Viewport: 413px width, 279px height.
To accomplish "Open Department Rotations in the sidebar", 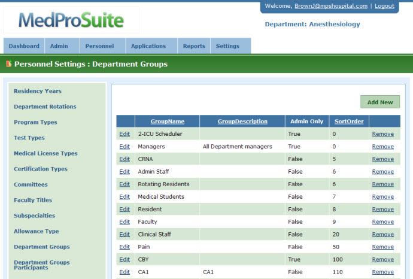I will (45, 107).
